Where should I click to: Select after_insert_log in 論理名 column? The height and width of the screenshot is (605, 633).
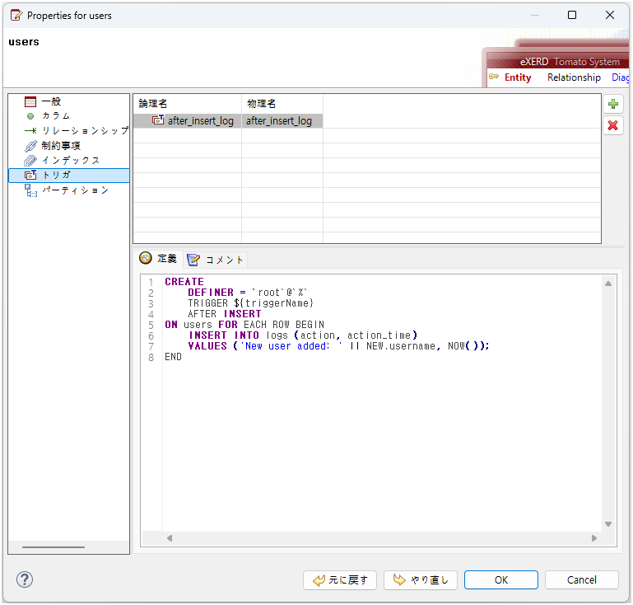coord(201,121)
